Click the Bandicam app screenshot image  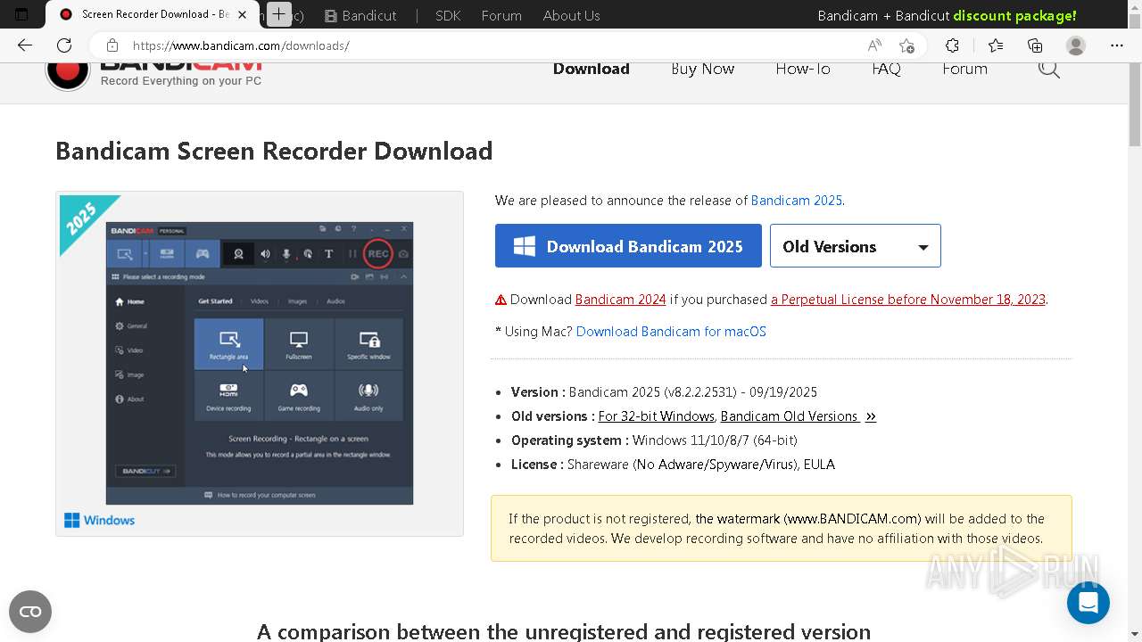[x=260, y=363]
